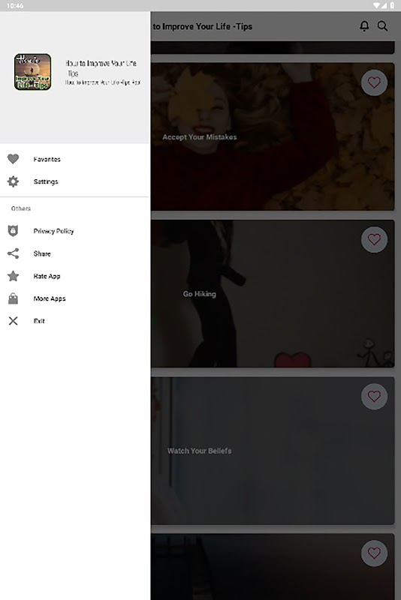Toggle heart on Watch Your Beliefs card
401x600 pixels.
click(x=374, y=397)
